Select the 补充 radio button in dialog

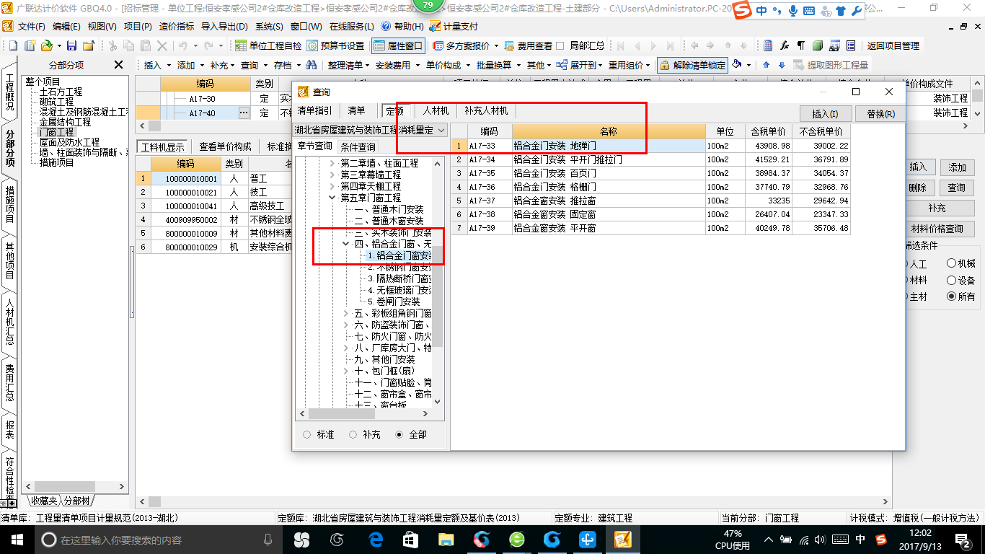tap(353, 434)
